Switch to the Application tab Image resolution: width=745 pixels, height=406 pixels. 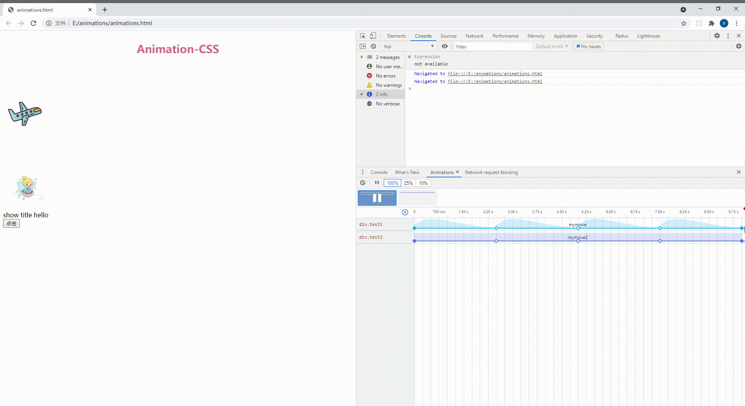pos(565,36)
